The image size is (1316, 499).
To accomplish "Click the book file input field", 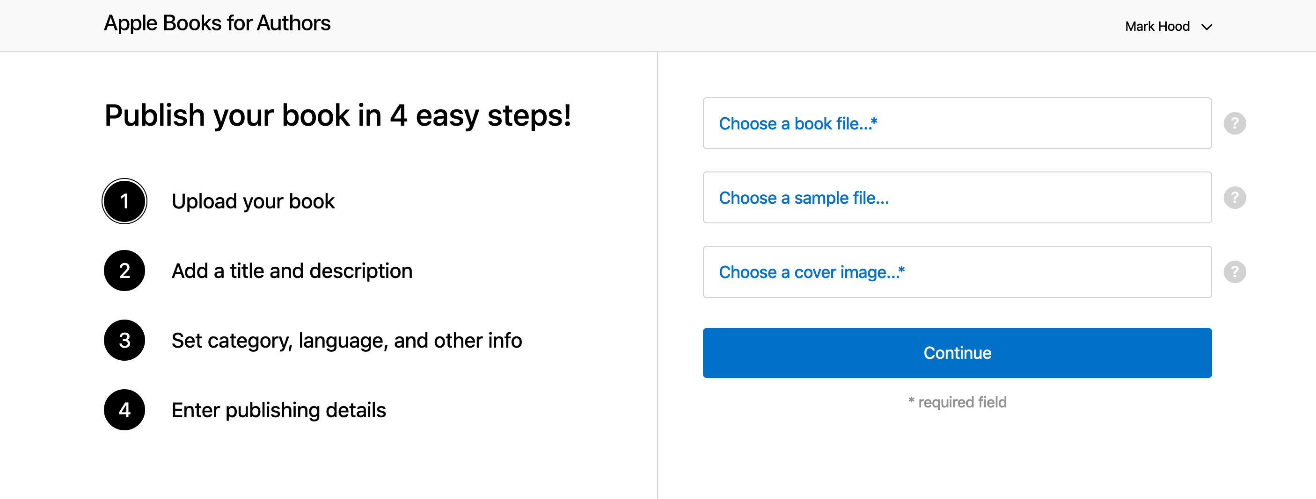I will click(x=957, y=123).
